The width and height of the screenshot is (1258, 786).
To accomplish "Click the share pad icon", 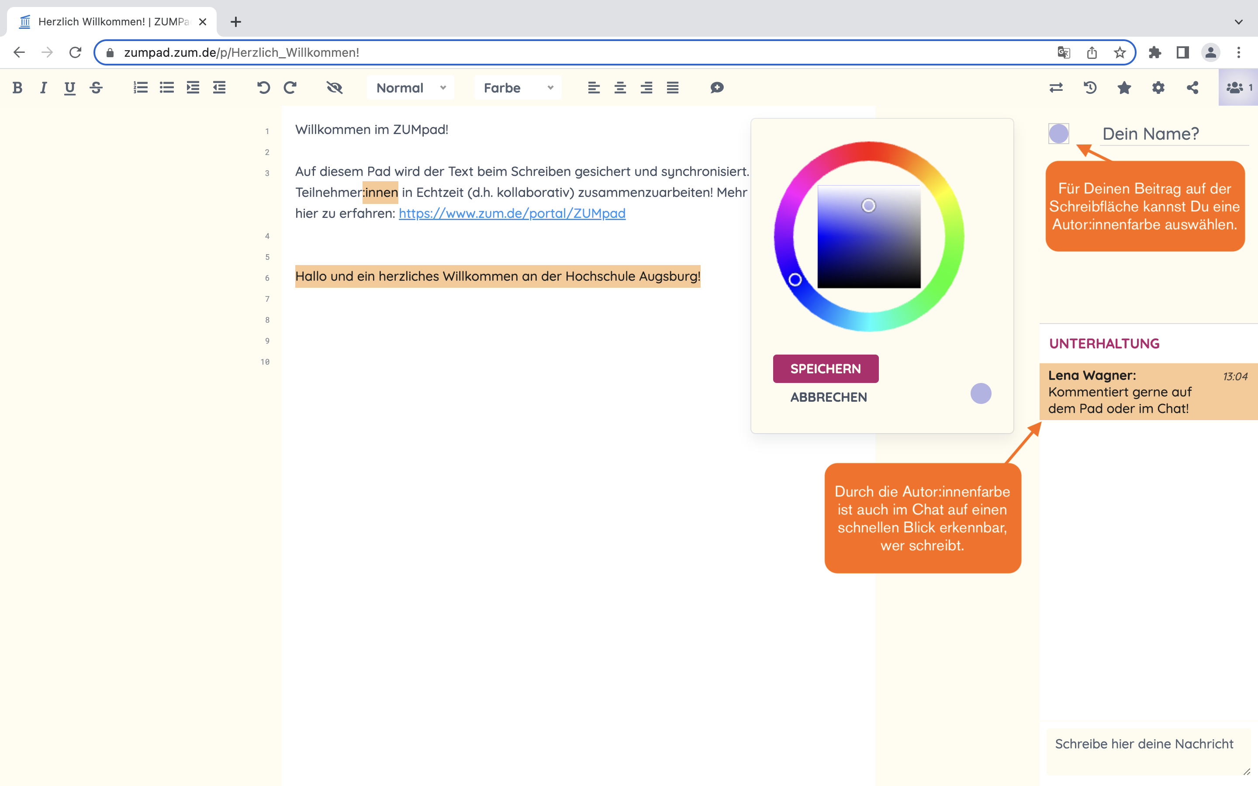I will click(1192, 88).
